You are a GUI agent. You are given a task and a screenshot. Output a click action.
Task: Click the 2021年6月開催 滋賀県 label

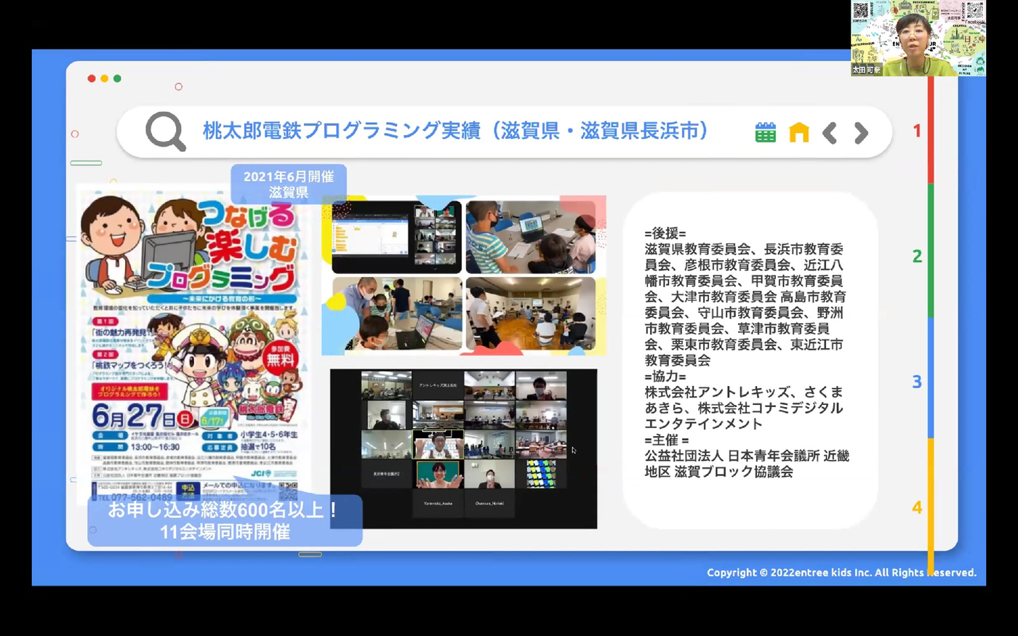tap(289, 184)
